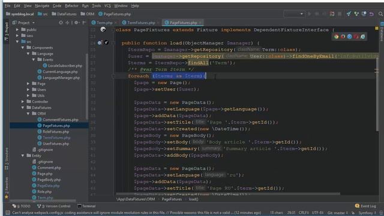Open Opera from the editor browser popup

(x=356, y=37)
